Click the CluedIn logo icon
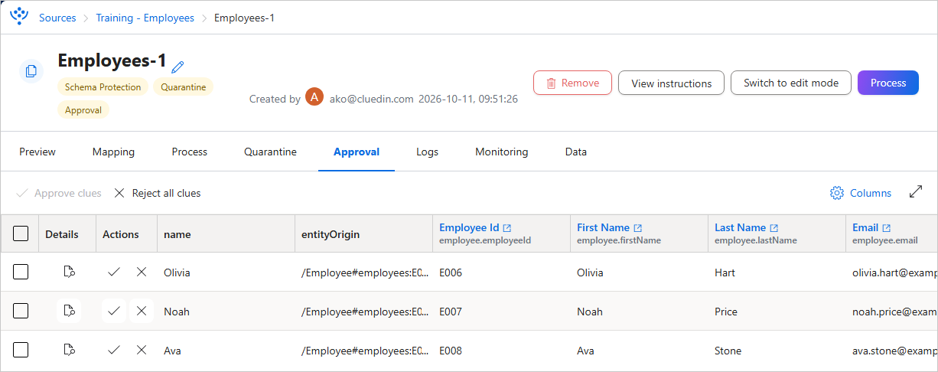 (18, 16)
